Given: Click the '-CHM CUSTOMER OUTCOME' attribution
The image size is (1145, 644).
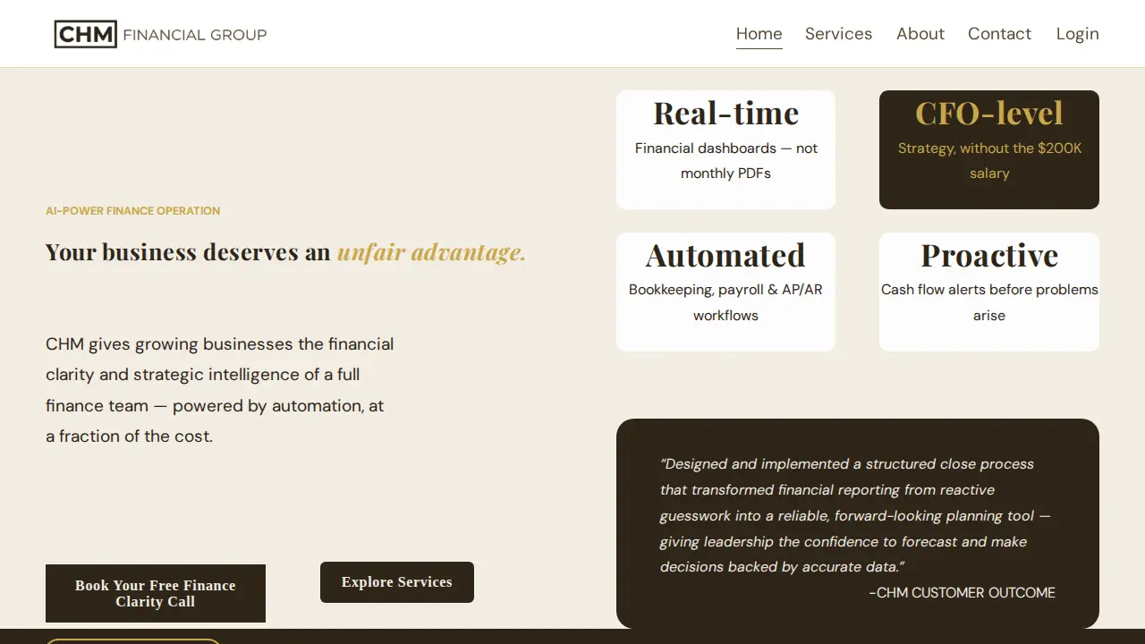Looking at the screenshot, I should [x=962, y=592].
